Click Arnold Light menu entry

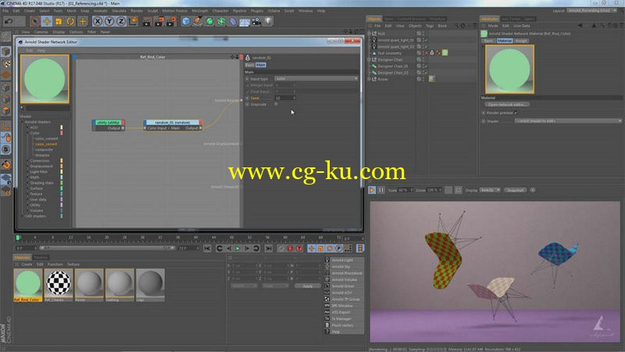[344, 260]
